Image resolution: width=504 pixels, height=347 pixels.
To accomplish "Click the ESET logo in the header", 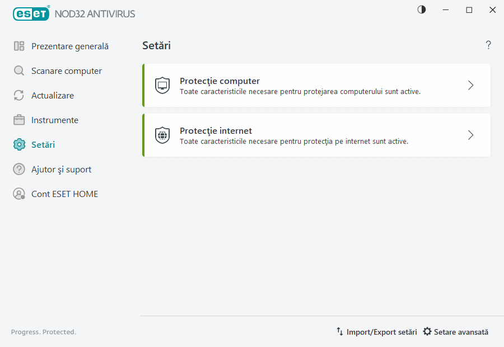I will pos(31,13).
